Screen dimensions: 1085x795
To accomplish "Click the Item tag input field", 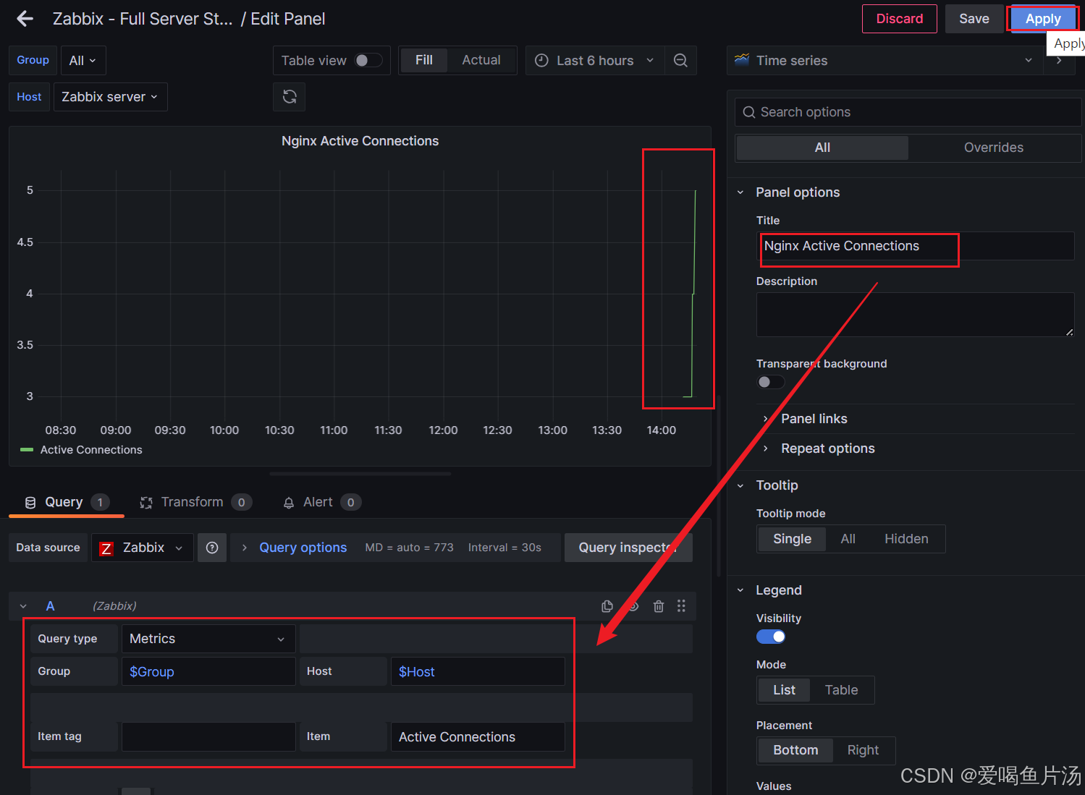I will click(208, 737).
